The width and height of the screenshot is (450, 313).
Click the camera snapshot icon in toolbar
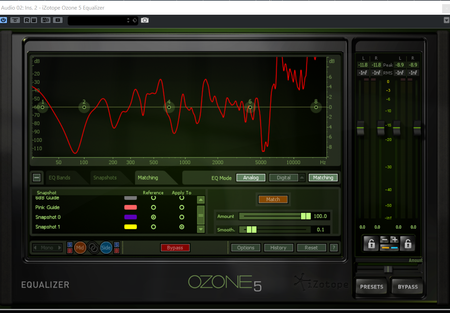(x=145, y=20)
